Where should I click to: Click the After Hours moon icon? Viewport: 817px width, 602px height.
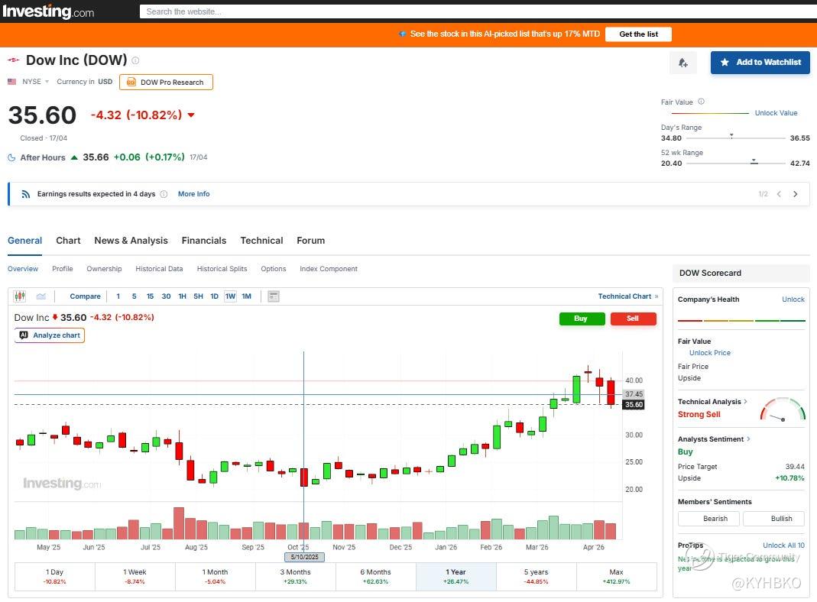pyautogui.click(x=11, y=157)
